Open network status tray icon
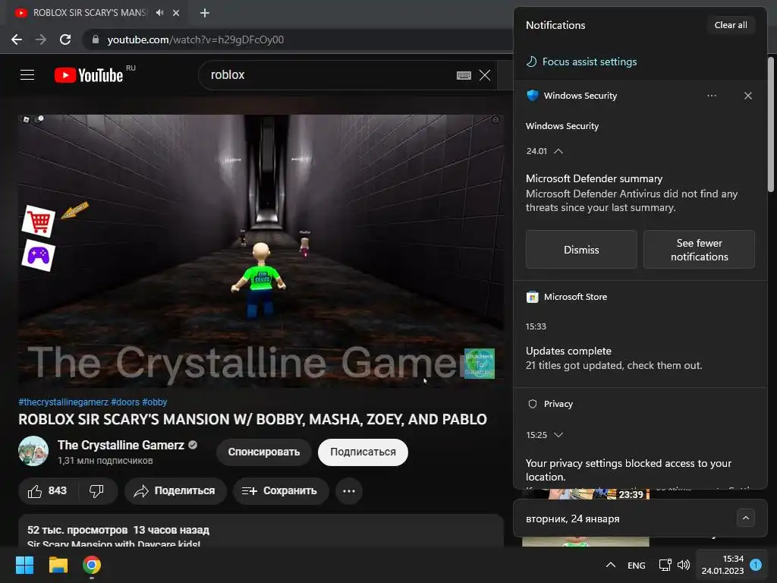The height and width of the screenshot is (583, 777). pos(665,565)
